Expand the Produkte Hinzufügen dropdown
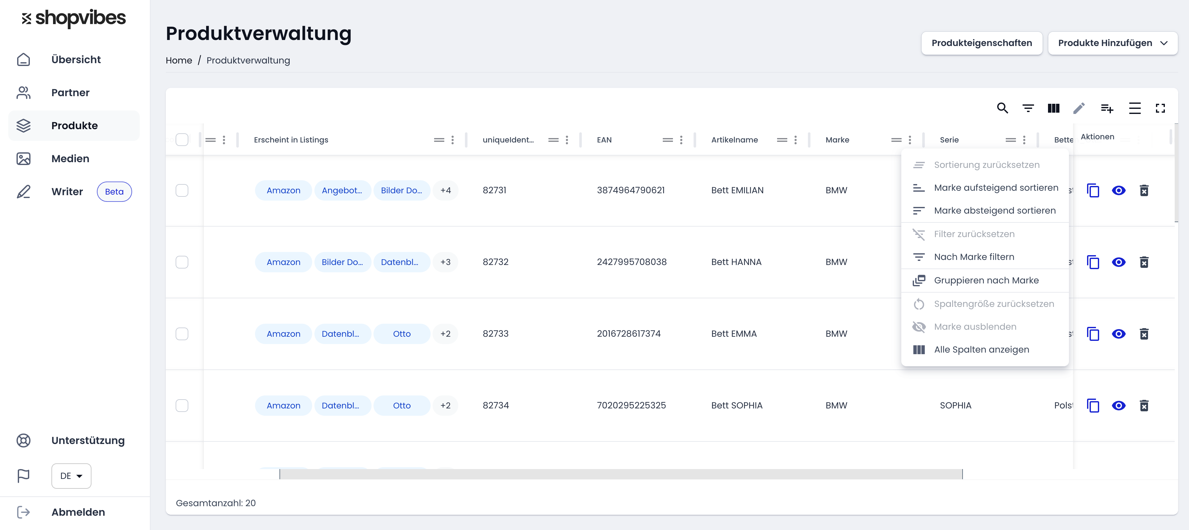 (1112, 43)
